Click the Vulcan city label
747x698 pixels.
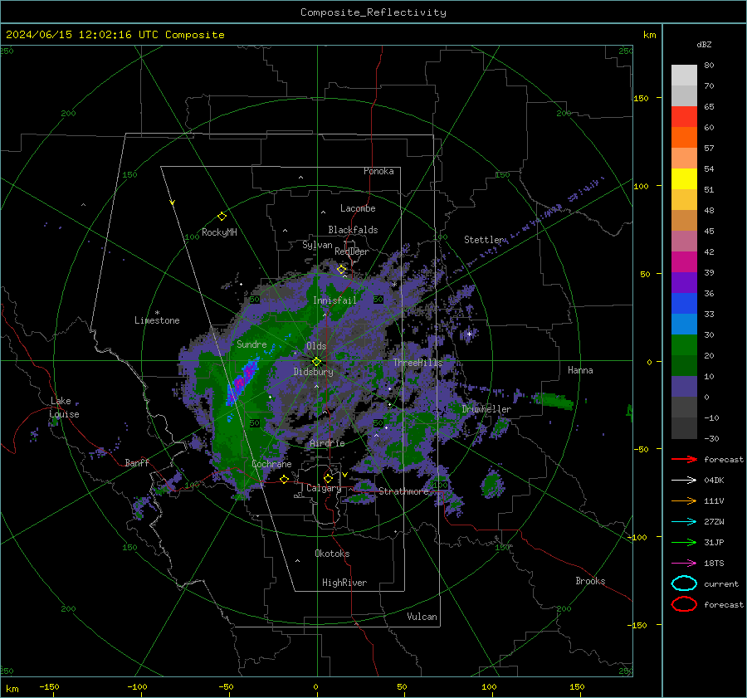coord(422,617)
